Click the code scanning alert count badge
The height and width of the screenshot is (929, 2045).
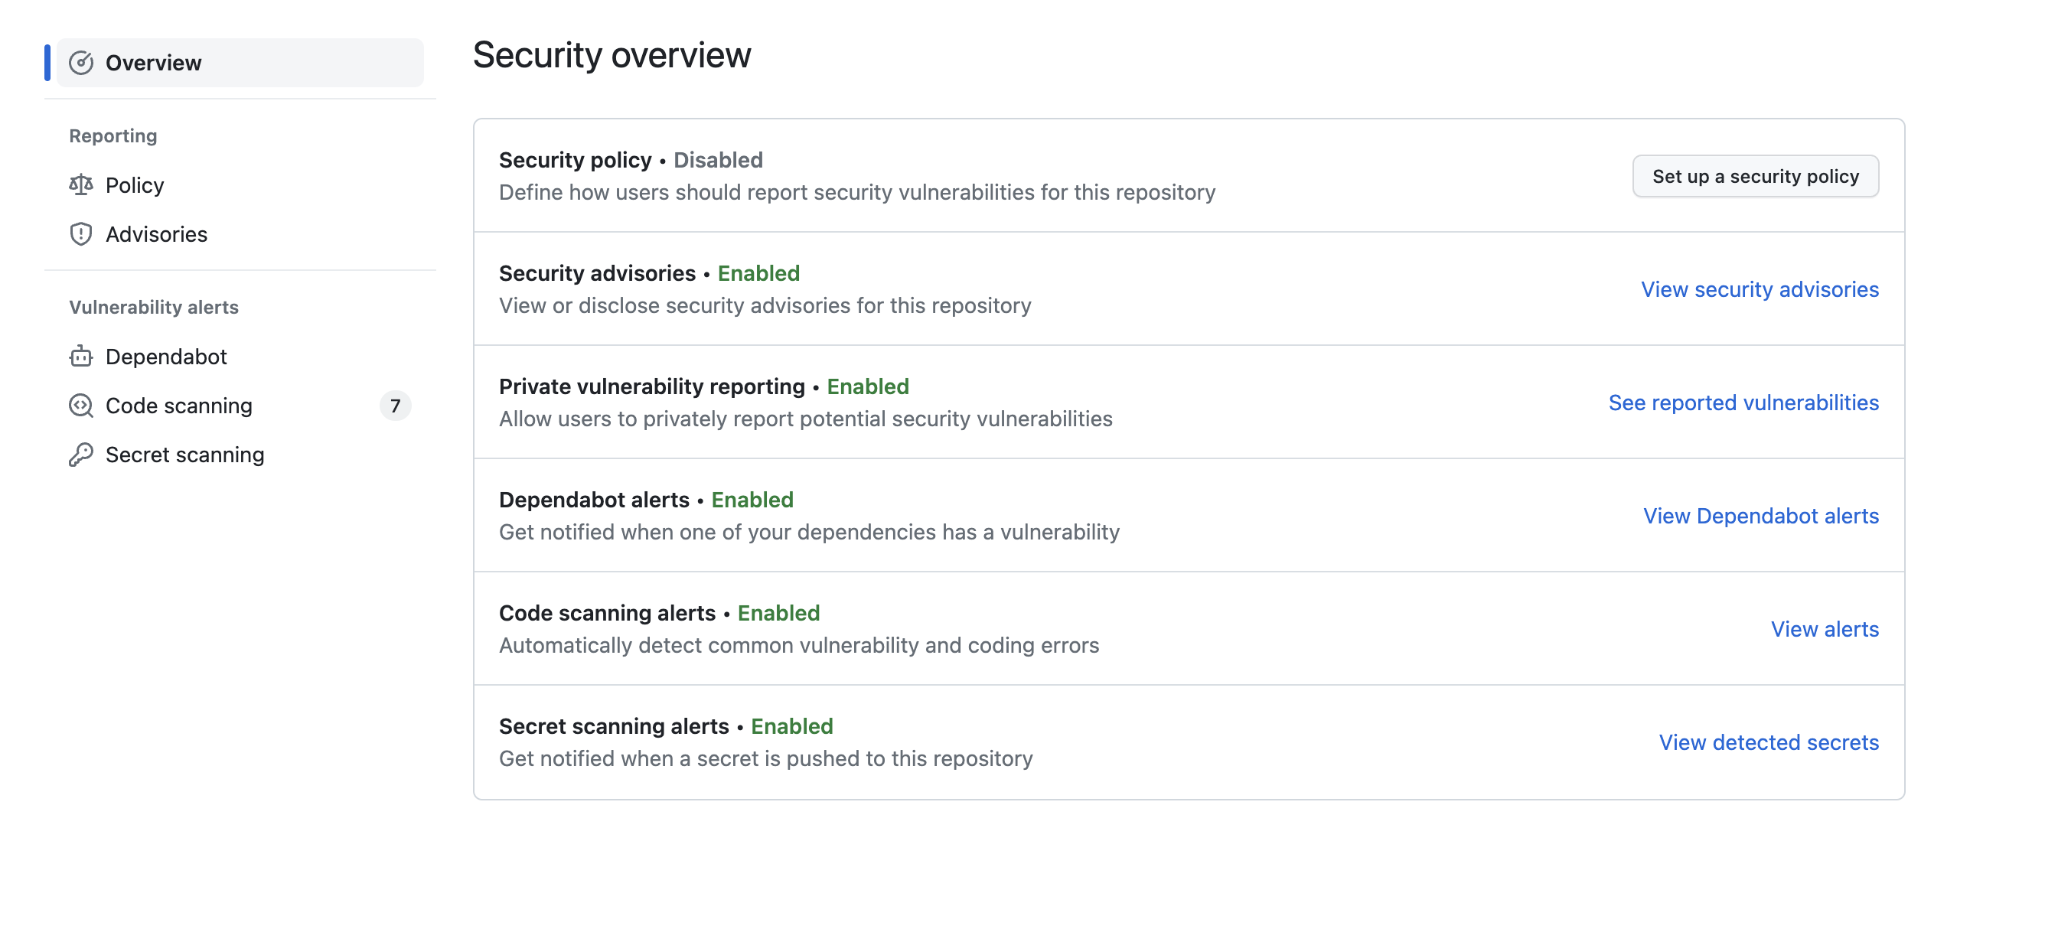click(396, 405)
